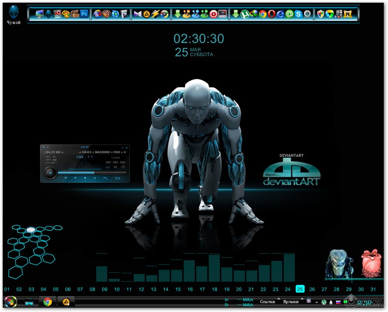Open the AIMP playlist with PL button
388x312 pixels.
click(x=106, y=178)
